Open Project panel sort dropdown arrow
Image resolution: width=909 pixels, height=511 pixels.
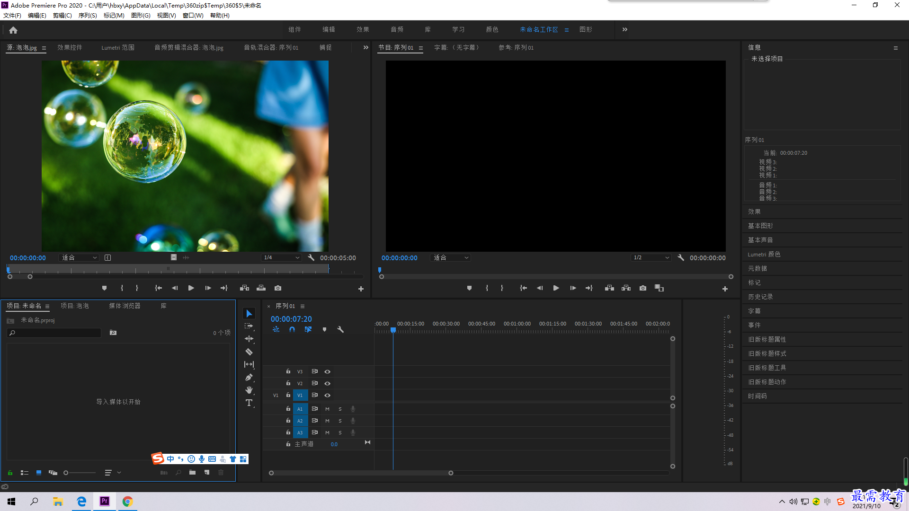pyautogui.click(x=119, y=472)
